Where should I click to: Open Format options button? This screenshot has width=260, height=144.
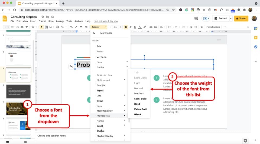[x=213, y=27]
